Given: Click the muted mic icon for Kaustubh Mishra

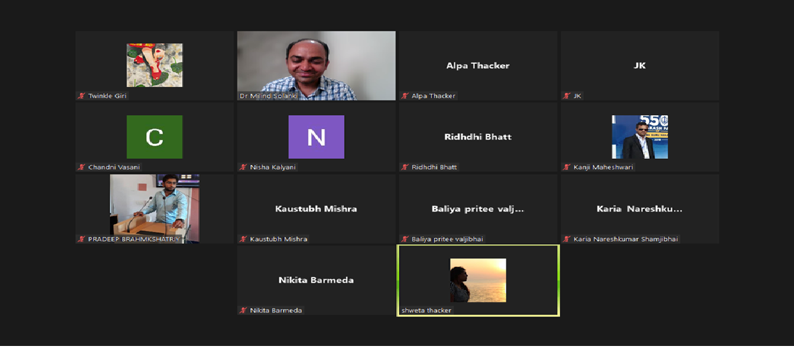Looking at the screenshot, I should pyautogui.click(x=243, y=239).
